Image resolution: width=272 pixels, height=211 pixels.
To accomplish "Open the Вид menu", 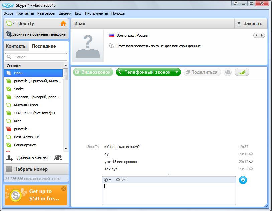I will point(78,13).
